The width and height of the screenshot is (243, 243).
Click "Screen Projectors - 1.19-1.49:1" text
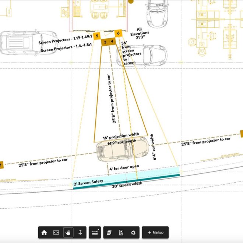point(65,40)
